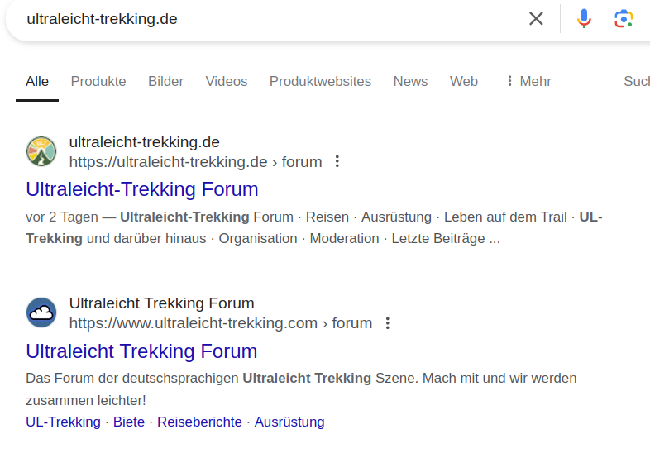The width and height of the screenshot is (650, 458).
Task: Expand the Mehr search filter menu
Action: (528, 81)
